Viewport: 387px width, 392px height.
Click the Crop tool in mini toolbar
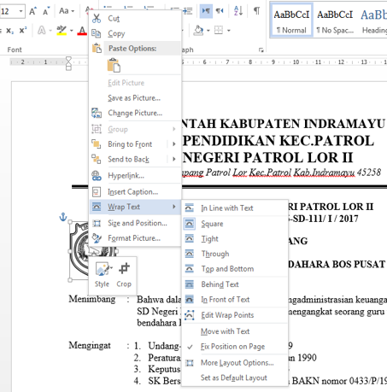coord(124,275)
